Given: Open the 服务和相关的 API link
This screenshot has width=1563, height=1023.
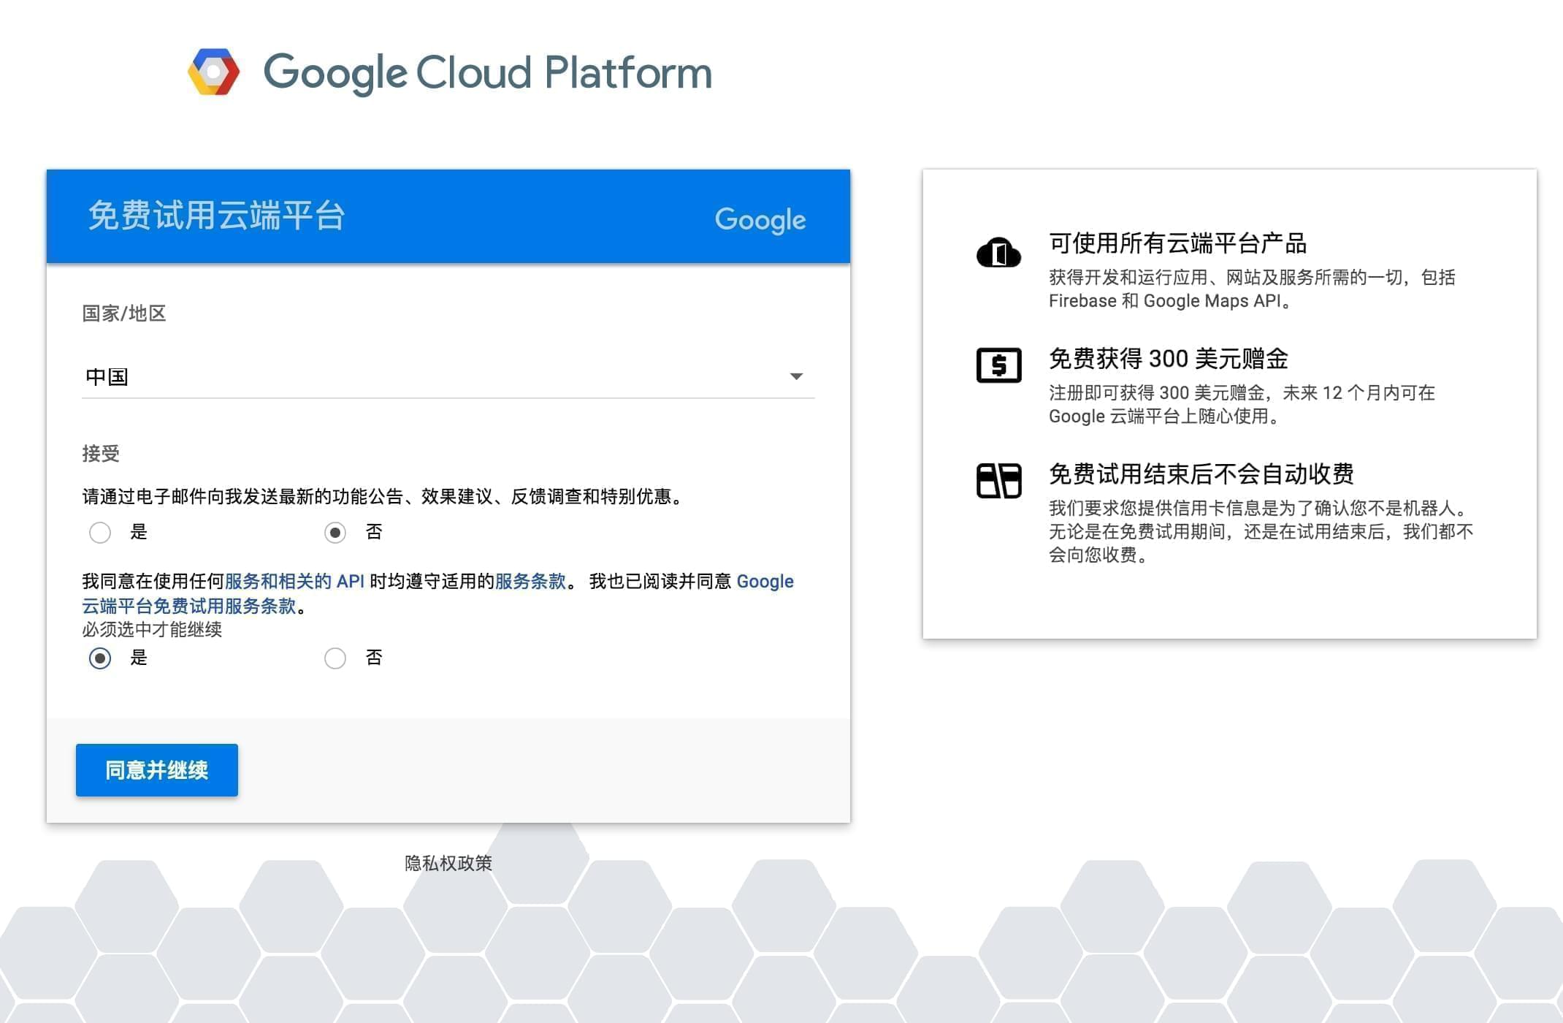Looking at the screenshot, I should tap(294, 582).
